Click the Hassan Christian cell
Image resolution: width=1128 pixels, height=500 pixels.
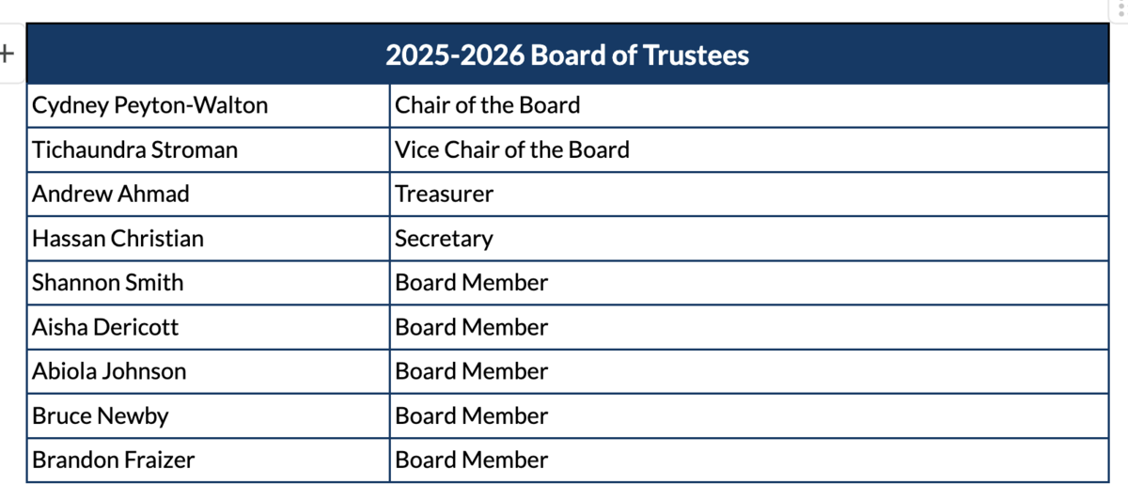point(209,238)
